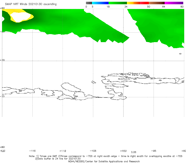Click the color bar label '50'
186x163 pixels.
(x=149, y=7)
